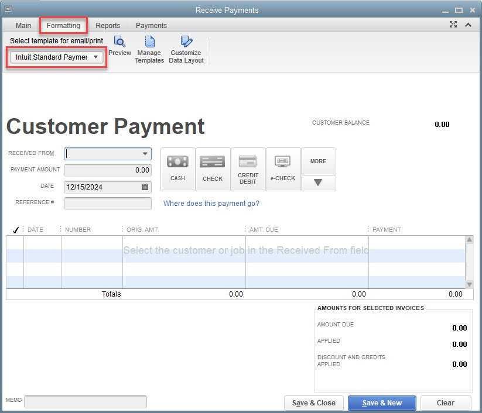Click the MORE payment methods button
This screenshot has width=482, height=413.
click(318, 161)
